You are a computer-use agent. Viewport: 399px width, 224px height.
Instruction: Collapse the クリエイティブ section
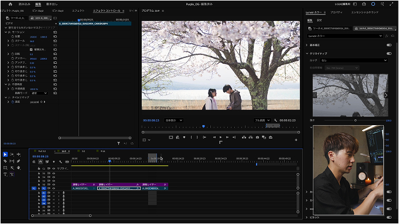tap(307, 54)
